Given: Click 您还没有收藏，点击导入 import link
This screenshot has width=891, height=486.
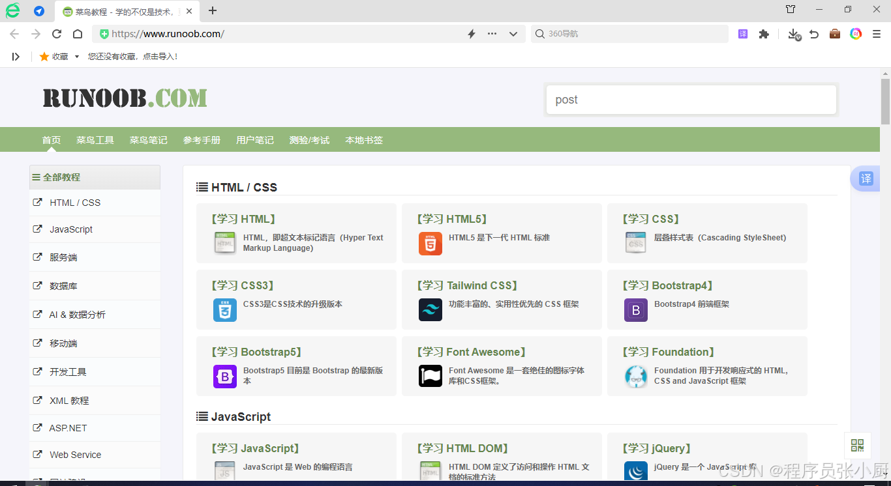Looking at the screenshot, I should click(133, 57).
